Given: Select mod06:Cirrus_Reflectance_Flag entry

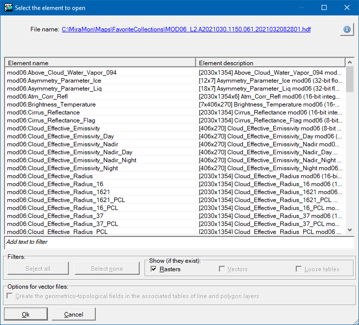Looking at the screenshot, I should [x=51, y=120].
